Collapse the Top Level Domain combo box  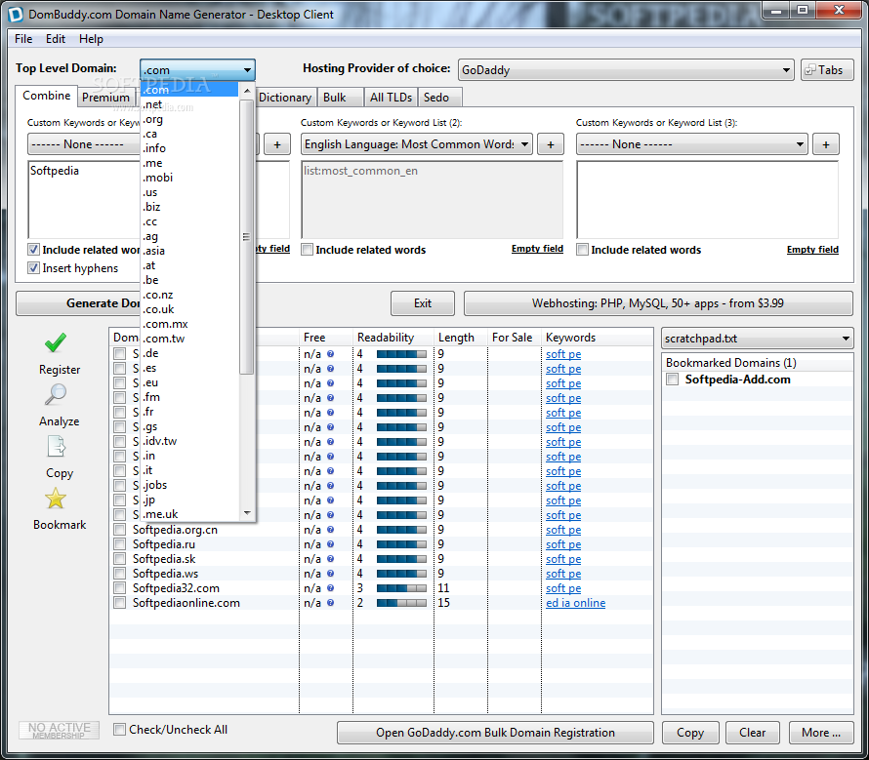197,70
